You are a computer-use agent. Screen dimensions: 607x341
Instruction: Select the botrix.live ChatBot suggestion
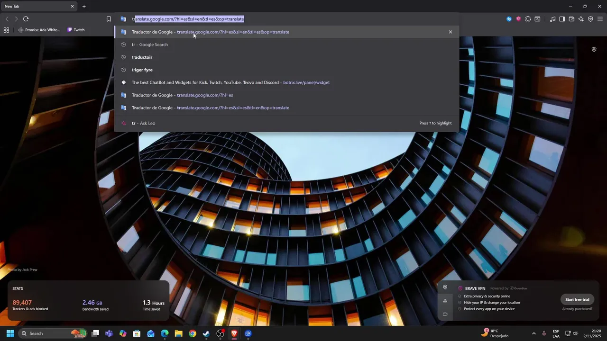coord(286,82)
